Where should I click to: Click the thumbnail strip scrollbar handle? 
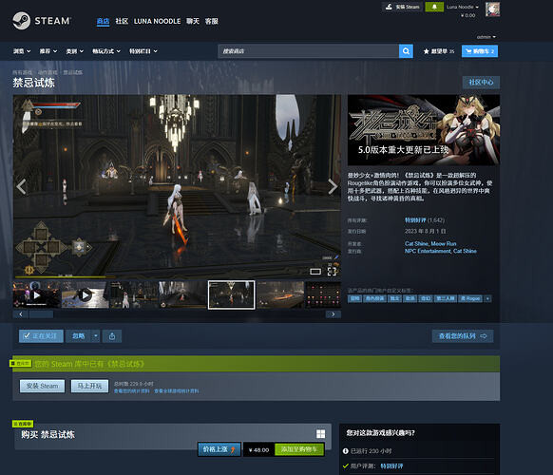(41, 314)
